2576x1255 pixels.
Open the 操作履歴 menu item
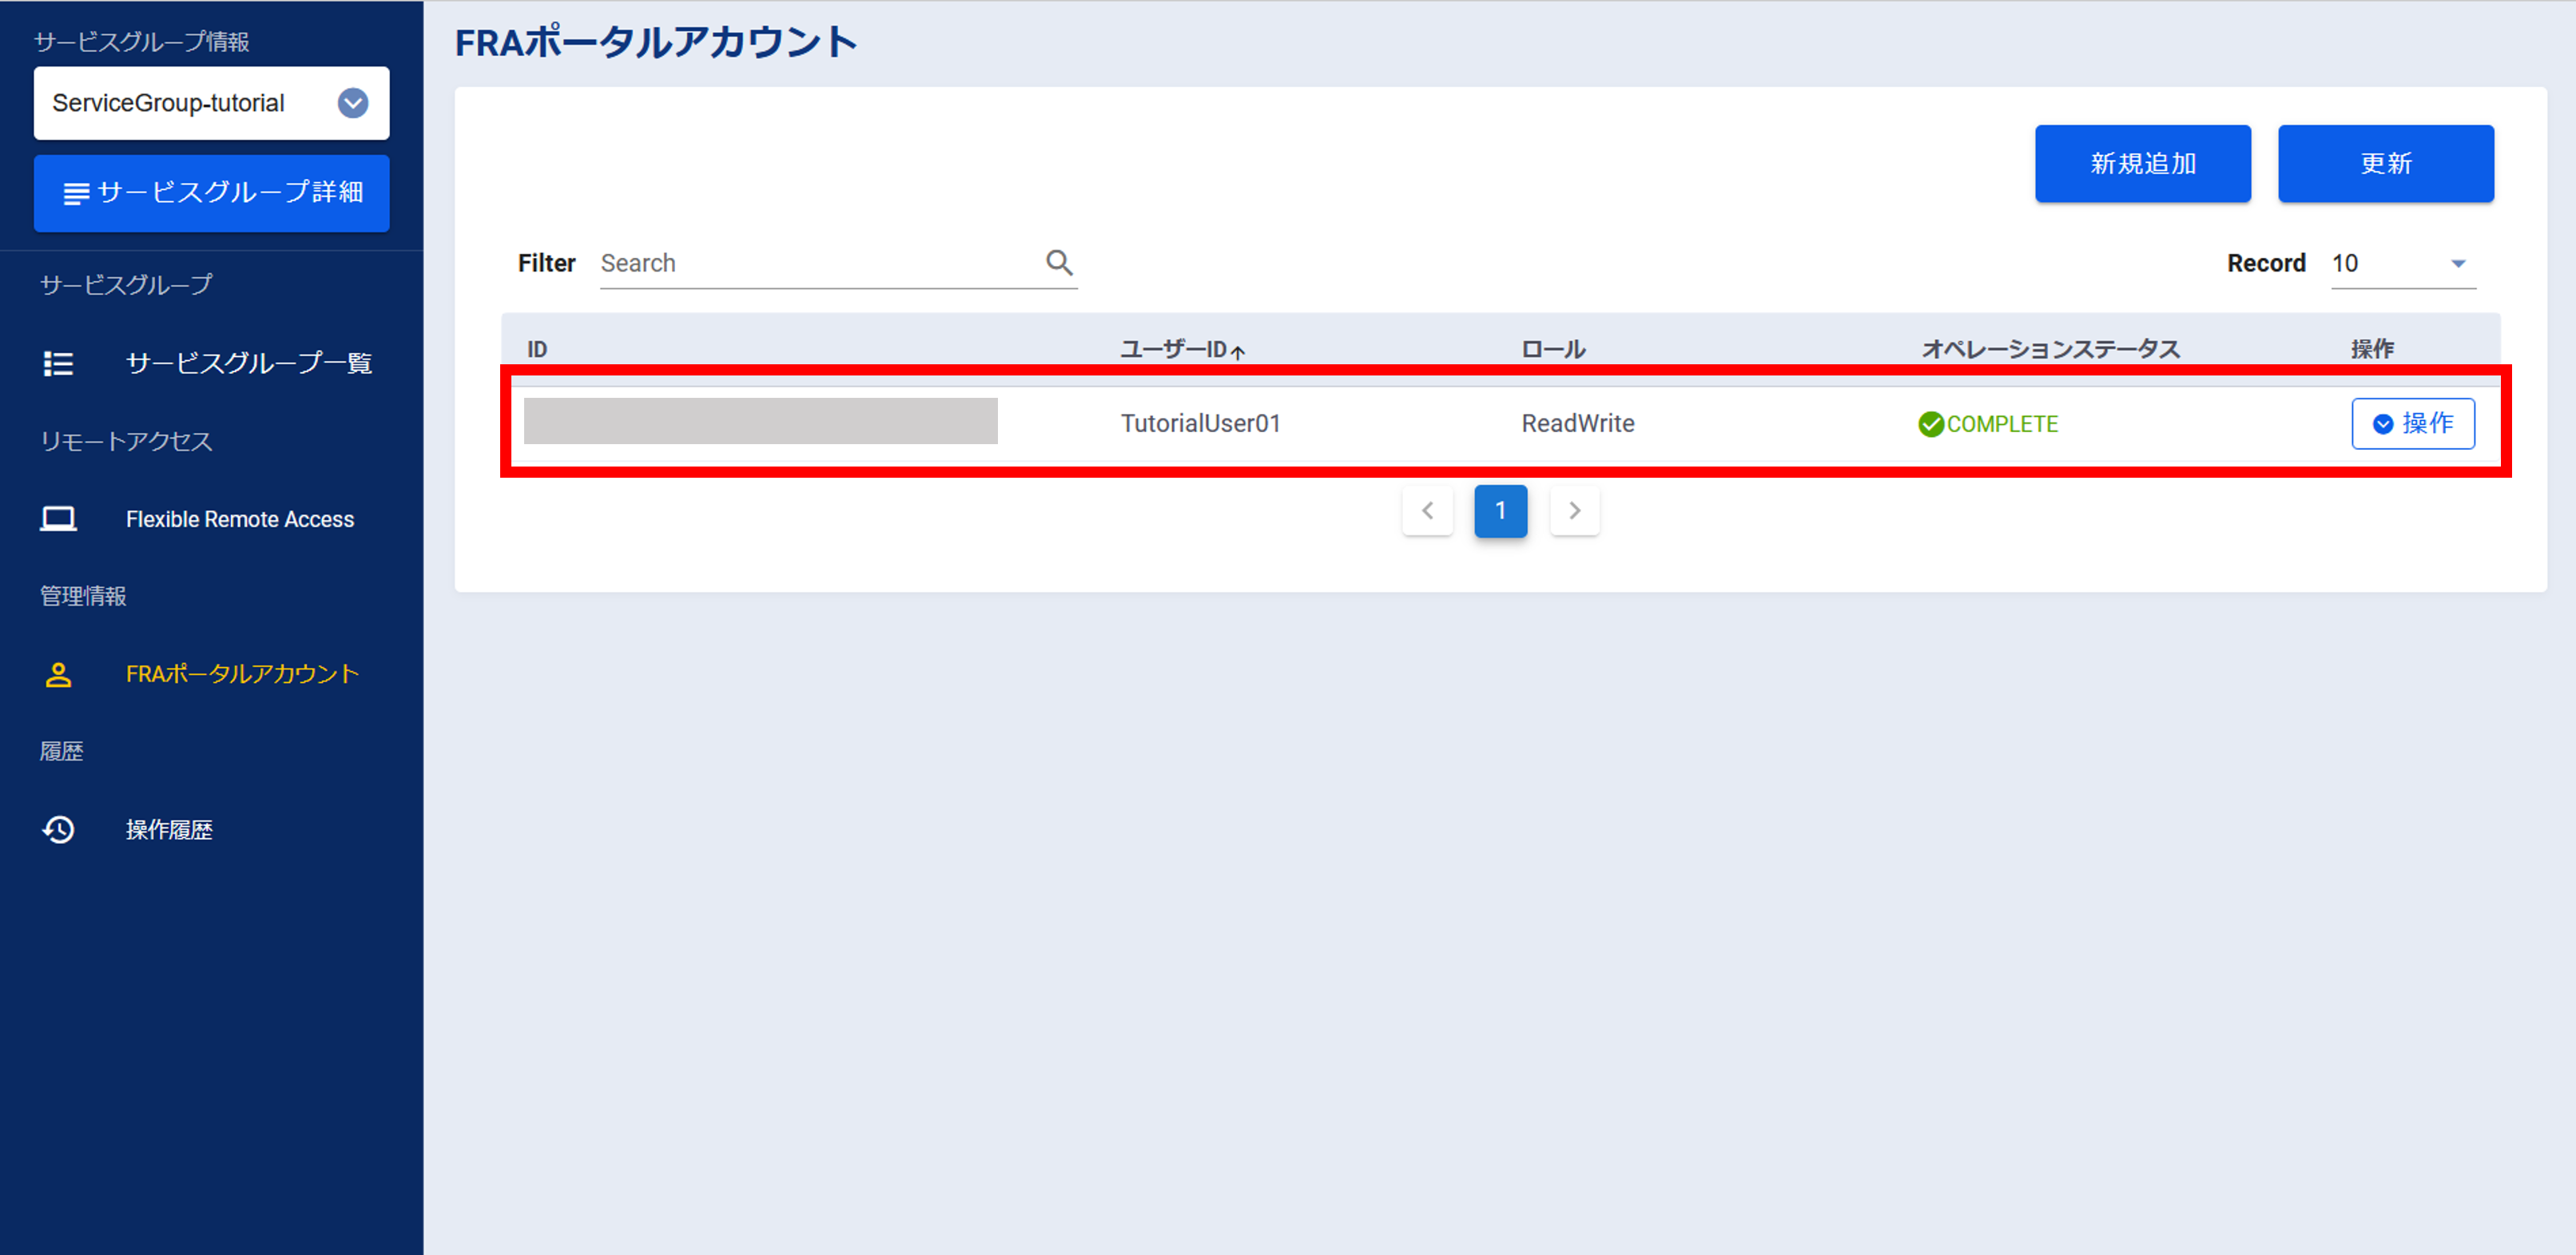coord(169,830)
